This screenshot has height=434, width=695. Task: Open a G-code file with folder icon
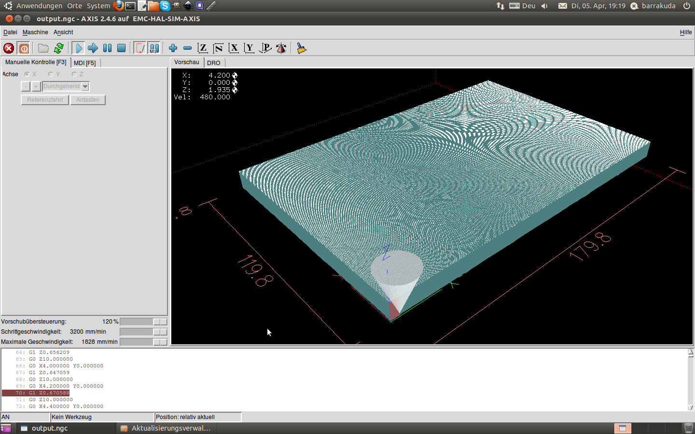tap(43, 48)
